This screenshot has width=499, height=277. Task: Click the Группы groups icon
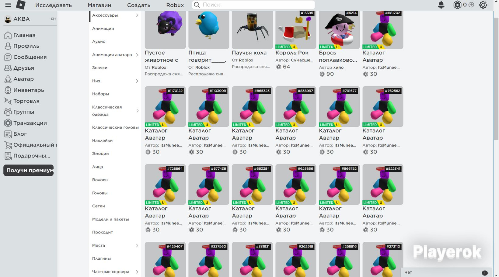coord(8,112)
